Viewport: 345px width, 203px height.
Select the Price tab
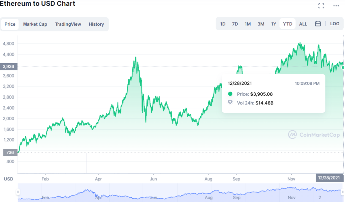(10, 24)
